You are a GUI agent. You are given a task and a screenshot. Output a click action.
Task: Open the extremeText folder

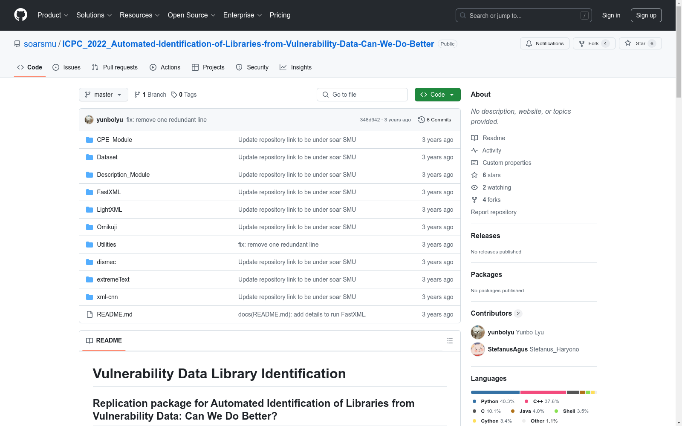tap(113, 279)
